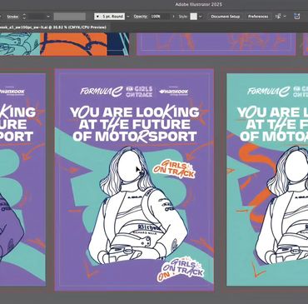308x304 pixels.
Task: Open the stroke weight dropdown
Action: coord(48,17)
